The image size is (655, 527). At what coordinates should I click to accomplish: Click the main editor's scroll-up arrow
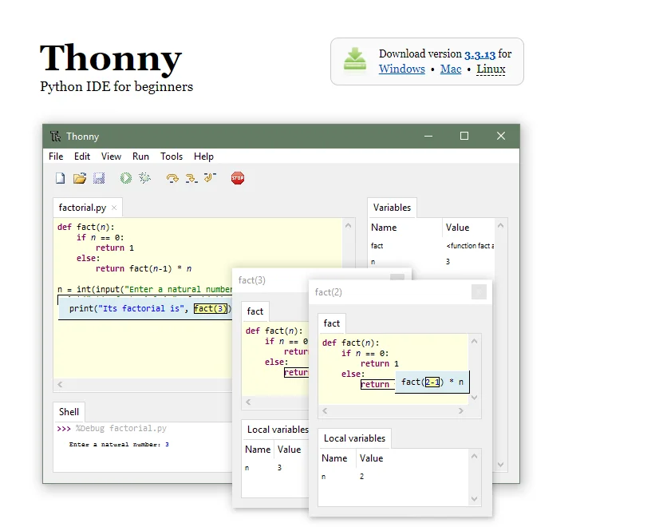click(349, 226)
